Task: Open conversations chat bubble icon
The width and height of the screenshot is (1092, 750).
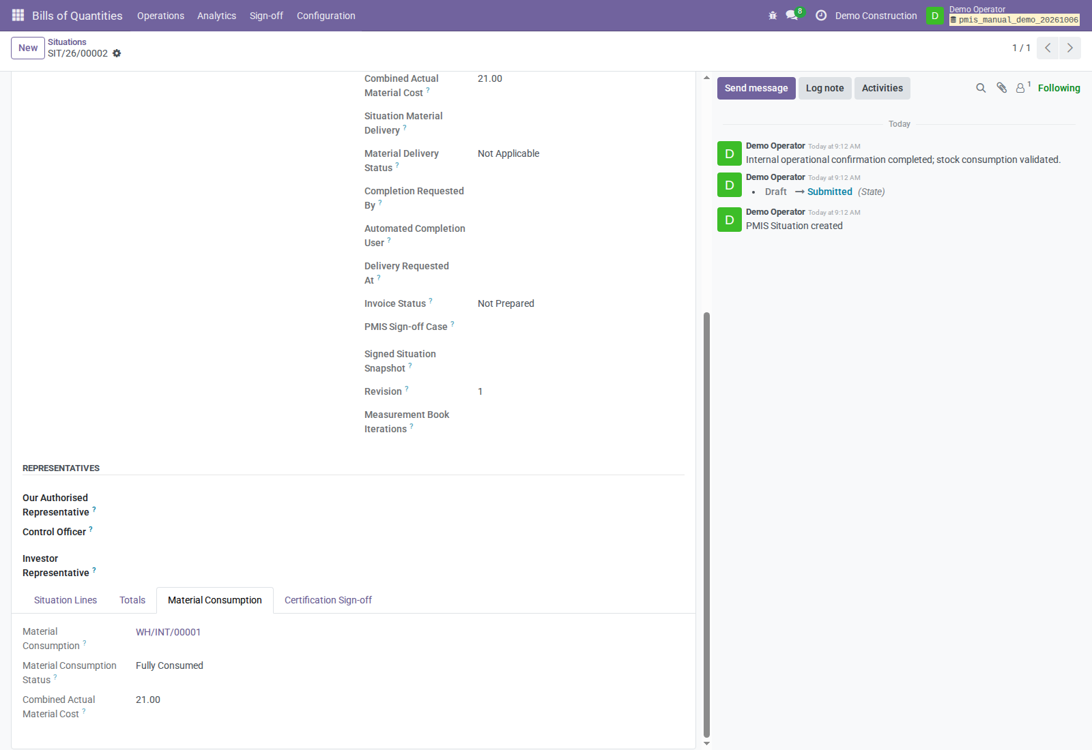Action: tap(792, 15)
